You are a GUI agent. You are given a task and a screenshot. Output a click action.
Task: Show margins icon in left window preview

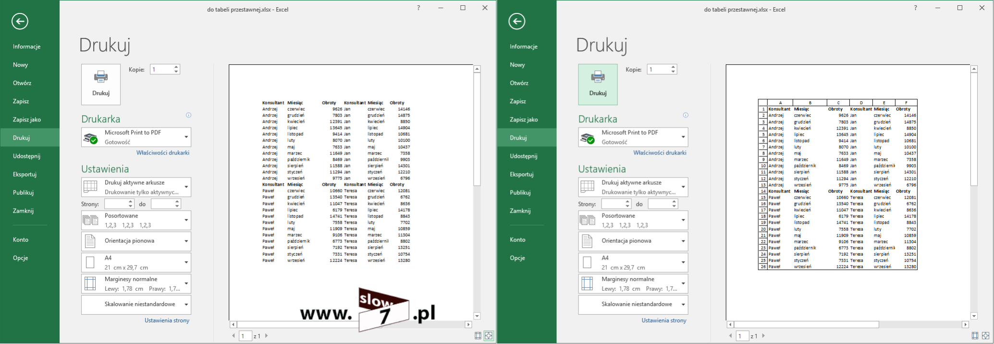[x=478, y=336]
